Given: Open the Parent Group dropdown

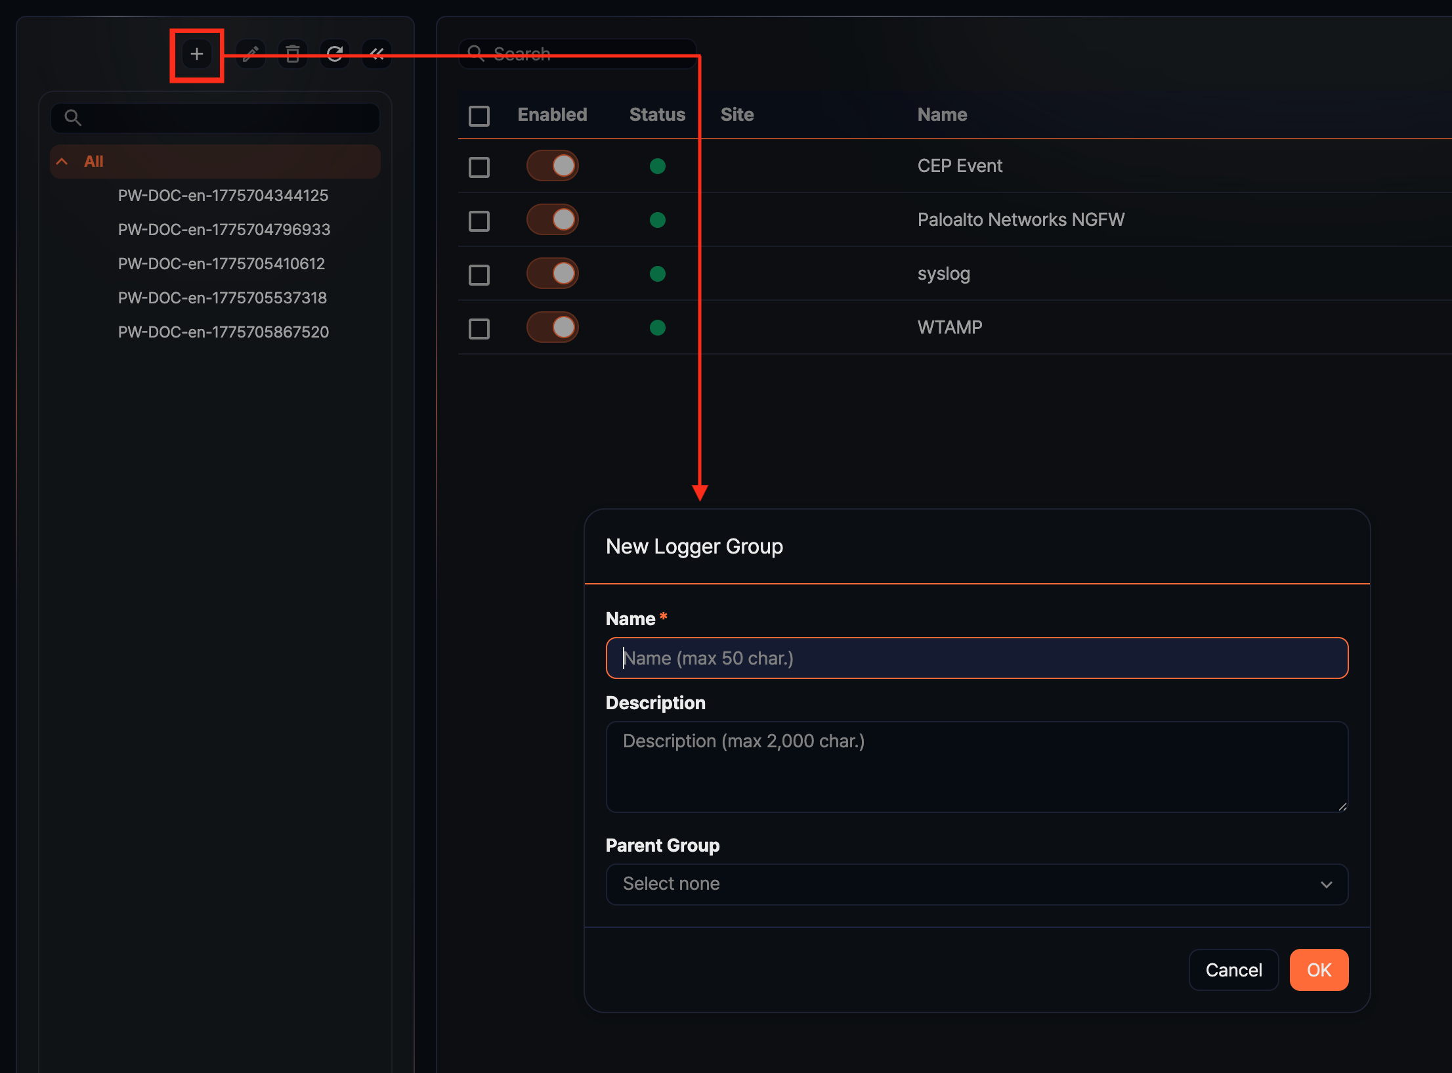Looking at the screenshot, I should click(977, 885).
